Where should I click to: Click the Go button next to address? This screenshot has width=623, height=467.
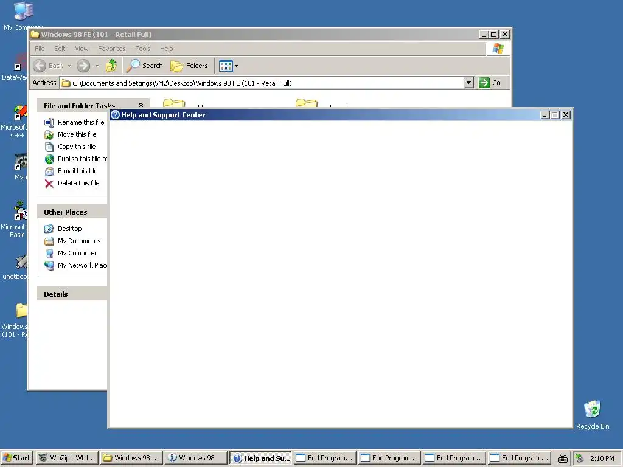pos(490,83)
